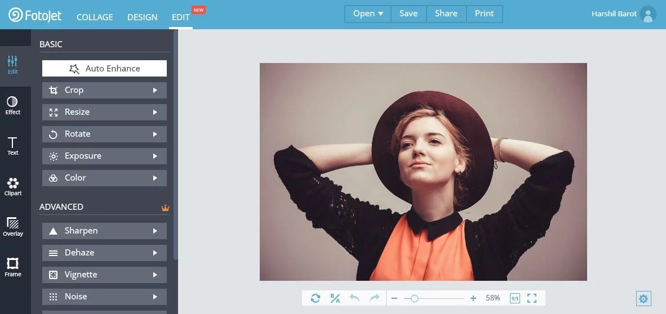Open the Text sidebar tool

(13, 146)
